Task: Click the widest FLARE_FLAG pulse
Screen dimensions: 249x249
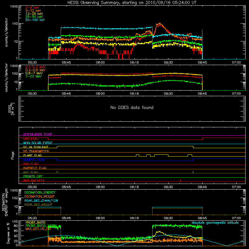Action: pyautogui.click(x=161, y=155)
